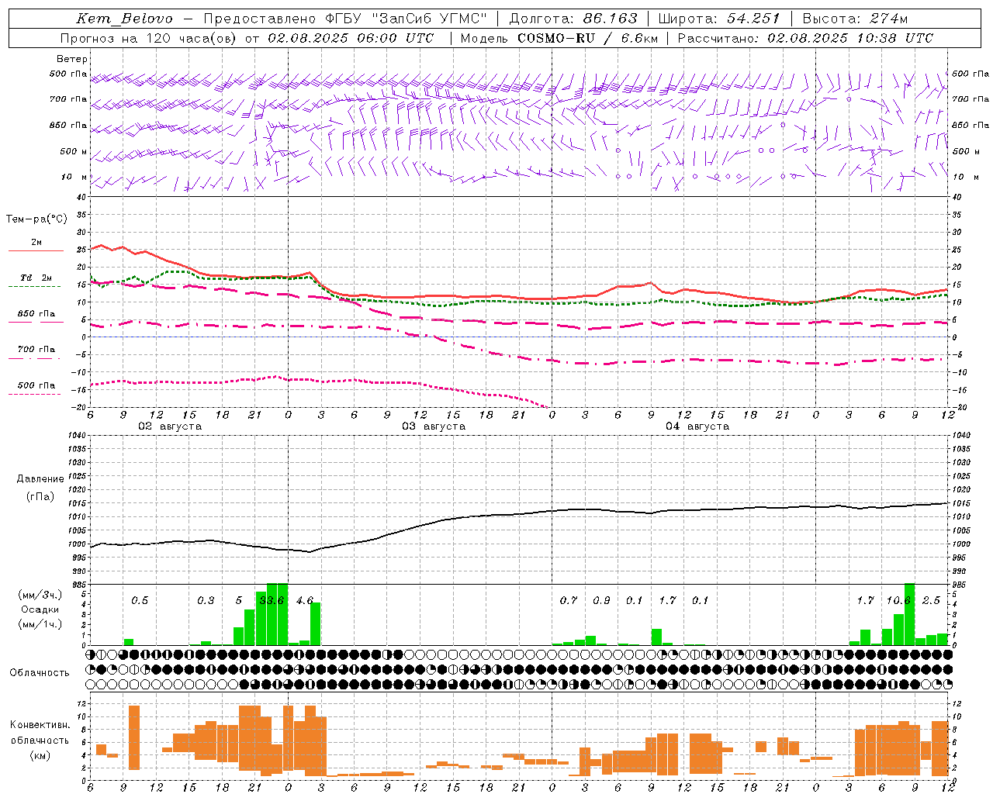Viewport: 993px width, 794px height.
Task: Click the "(км)" convective cloud unit
Action: pos(40,755)
